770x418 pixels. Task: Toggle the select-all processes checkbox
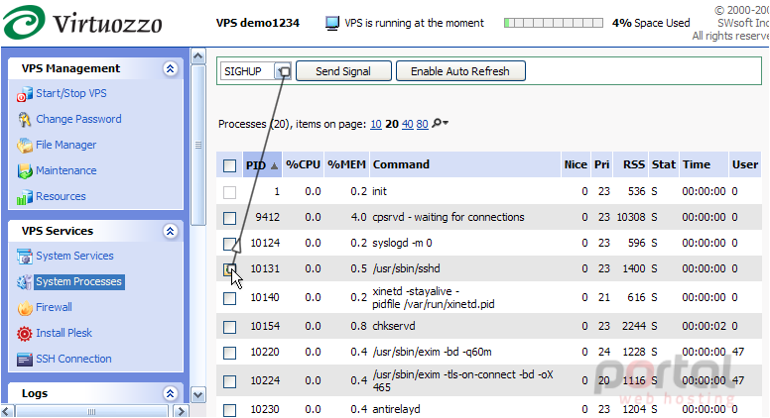(x=229, y=165)
